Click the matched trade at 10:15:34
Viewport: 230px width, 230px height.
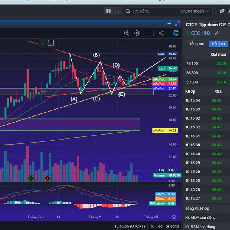(207, 100)
